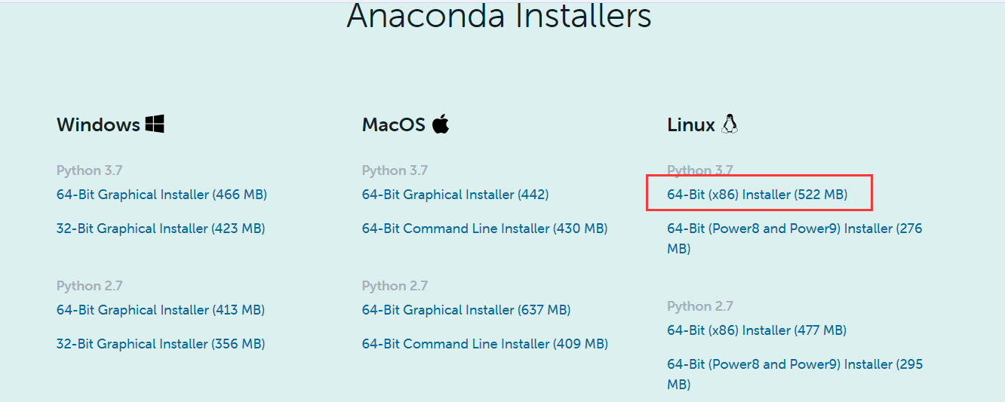Download MacOS Python 2.7 Command Line Installer

click(x=484, y=344)
